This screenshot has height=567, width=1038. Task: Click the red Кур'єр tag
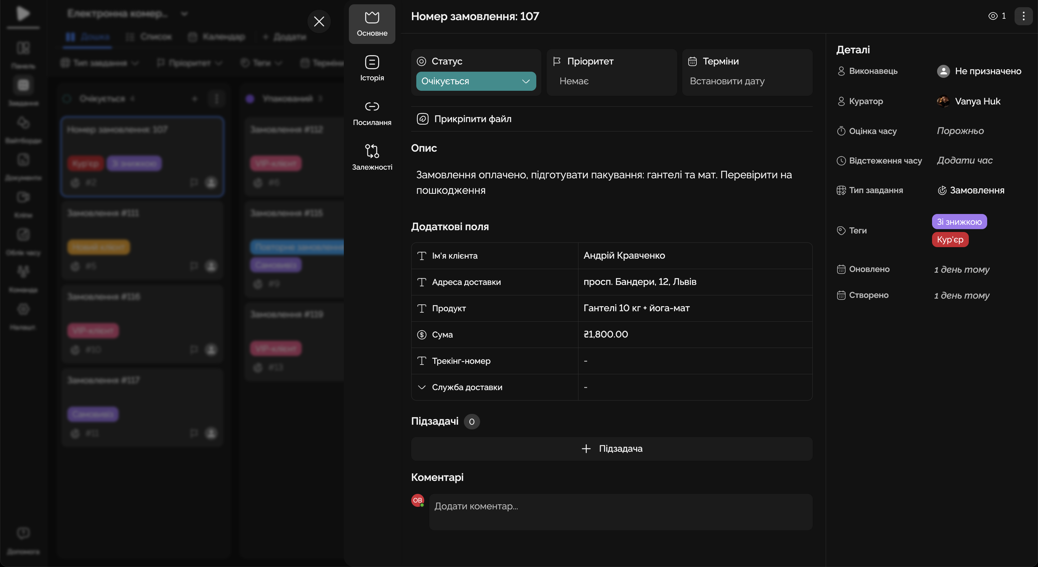(x=950, y=240)
